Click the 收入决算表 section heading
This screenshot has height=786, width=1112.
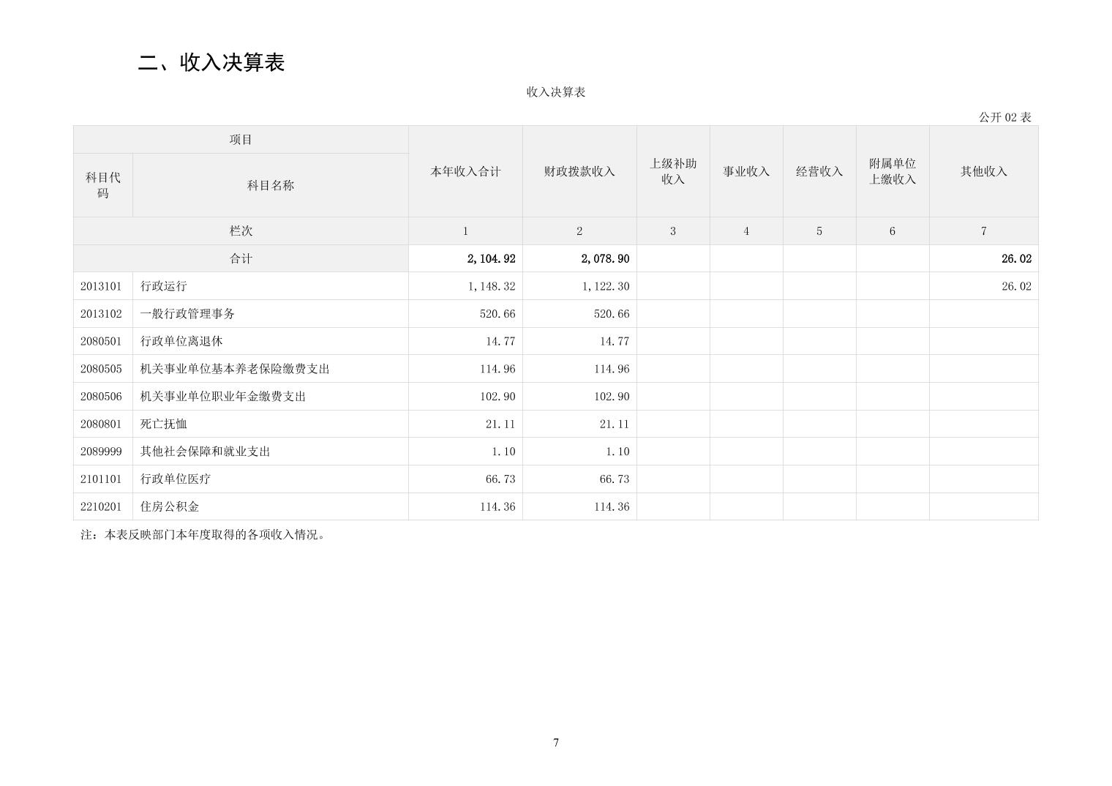211,63
